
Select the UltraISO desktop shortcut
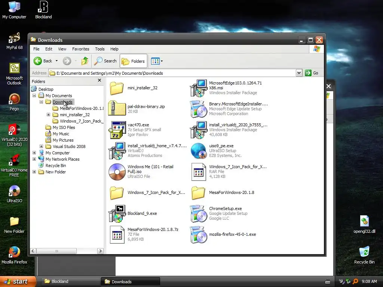15,194
